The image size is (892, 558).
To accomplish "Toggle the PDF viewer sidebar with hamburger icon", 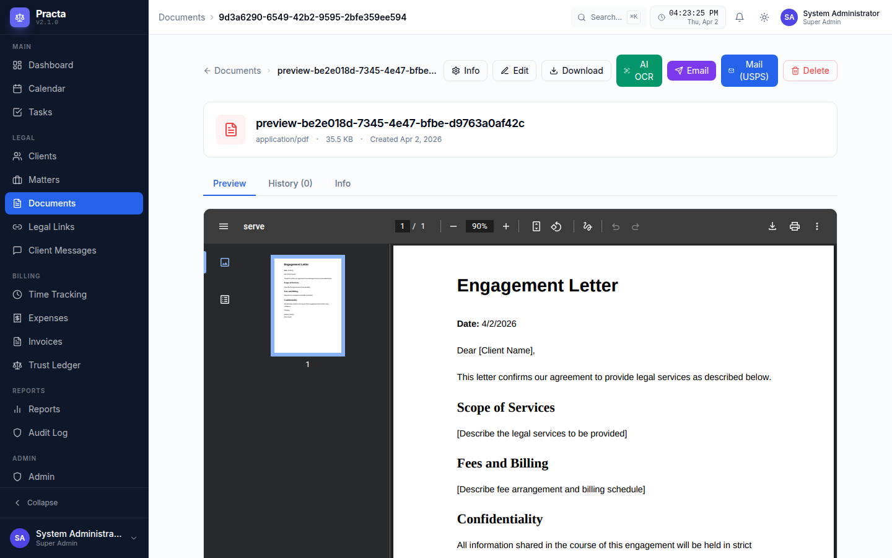I will tap(224, 226).
